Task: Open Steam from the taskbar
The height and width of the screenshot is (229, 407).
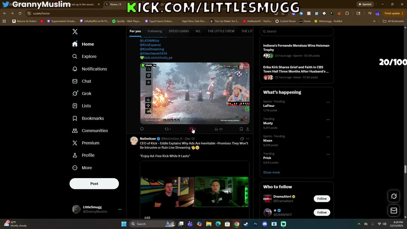Action: click(x=246, y=224)
